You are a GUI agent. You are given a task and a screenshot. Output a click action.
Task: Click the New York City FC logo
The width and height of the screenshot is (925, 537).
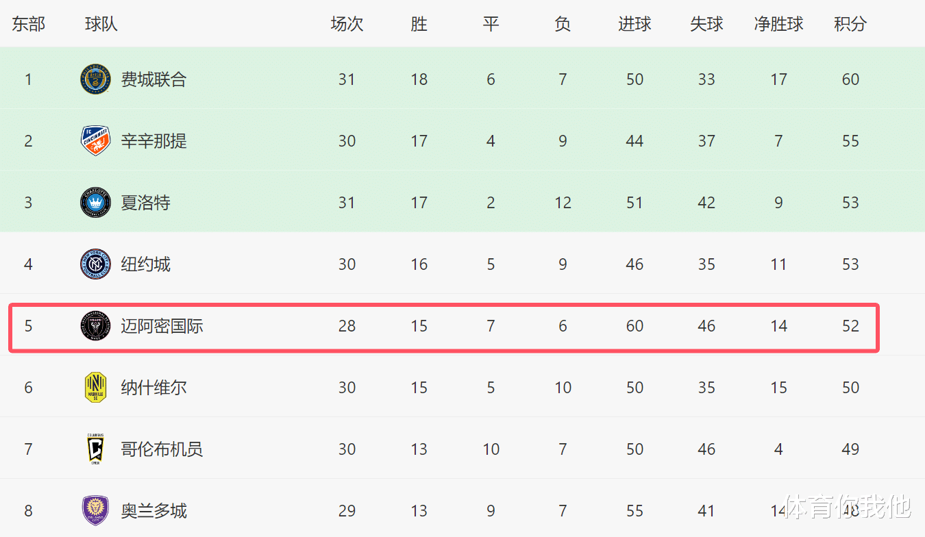tap(95, 264)
